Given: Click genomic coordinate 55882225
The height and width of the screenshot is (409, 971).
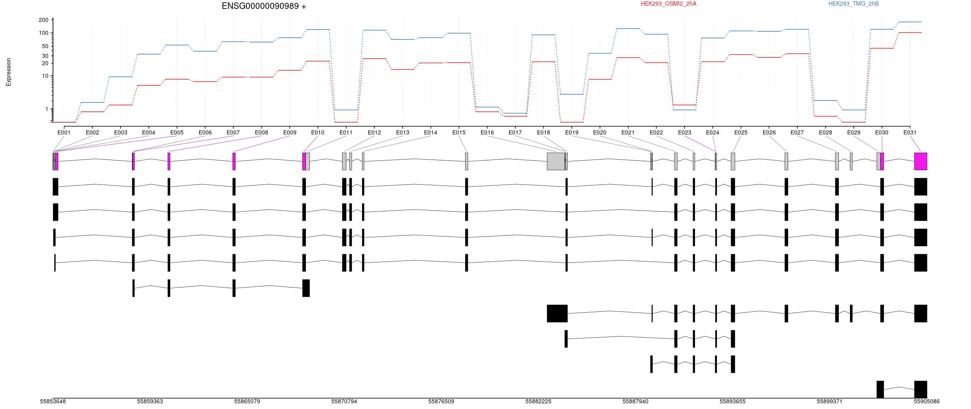Looking at the screenshot, I should (x=539, y=402).
